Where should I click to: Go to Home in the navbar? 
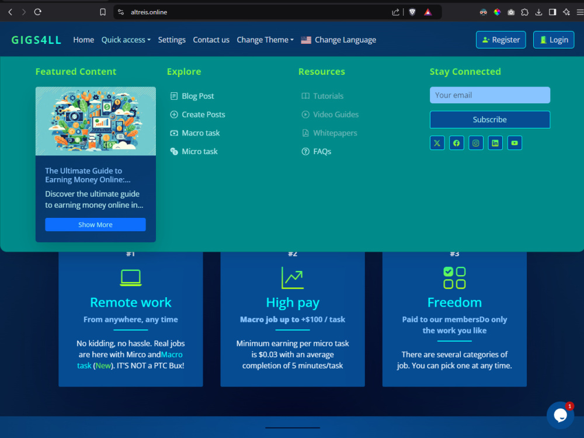pos(84,40)
